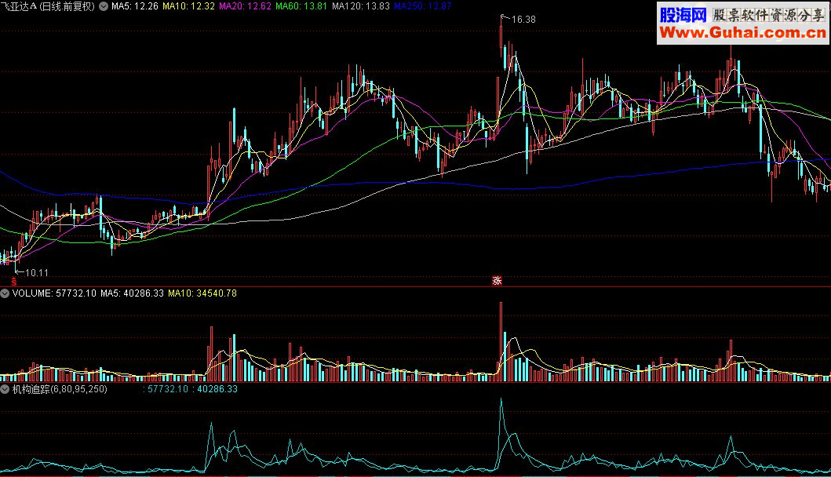Click the MA5: 12.26 price label
The image size is (831, 477).
point(135,6)
